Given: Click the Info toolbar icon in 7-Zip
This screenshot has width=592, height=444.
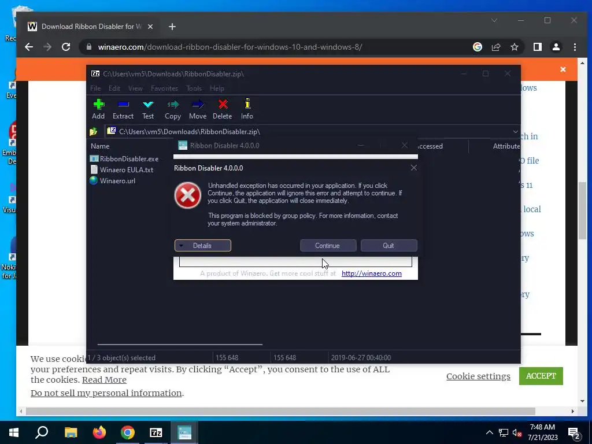Looking at the screenshot, I should [x=247, y=109].
